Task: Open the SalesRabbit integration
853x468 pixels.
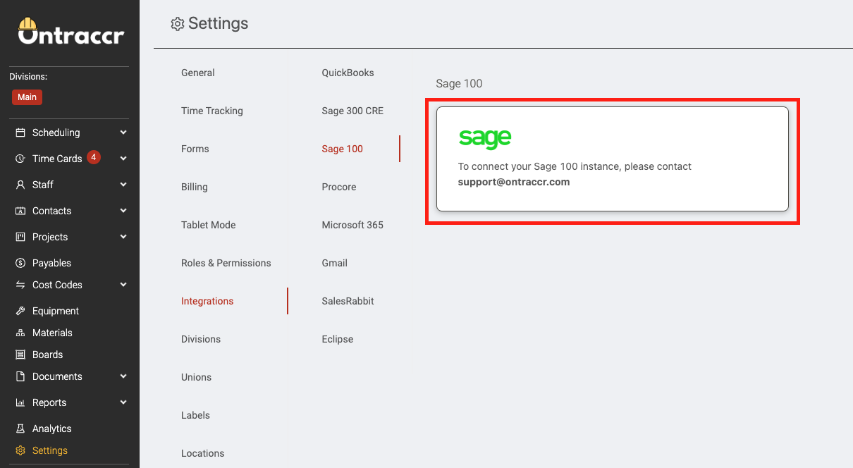Action: pos(348,301)
